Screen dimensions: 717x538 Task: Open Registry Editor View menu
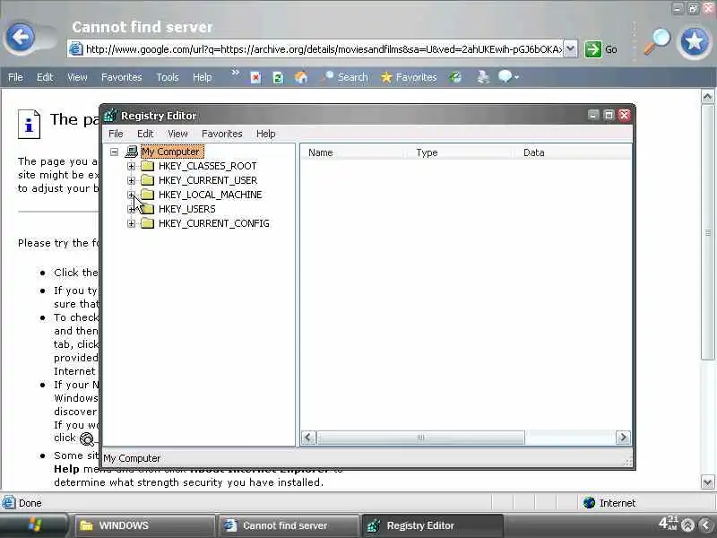coord(177,134)
